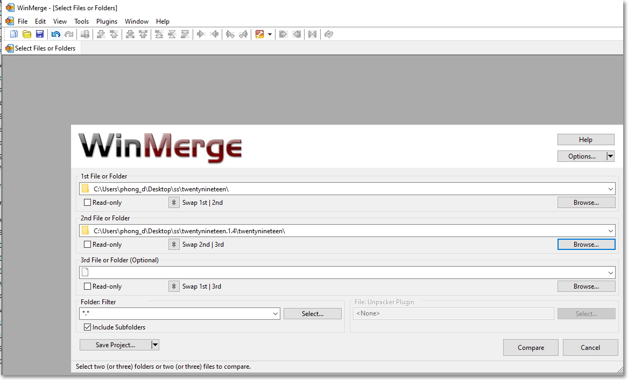Jump to Last Difference icon
The width and height of the screenshot is (628, 380).
185,34
